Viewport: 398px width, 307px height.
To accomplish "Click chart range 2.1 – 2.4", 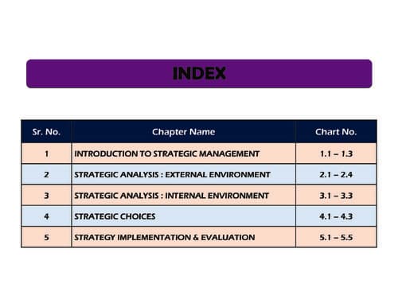I will [336, 175].
